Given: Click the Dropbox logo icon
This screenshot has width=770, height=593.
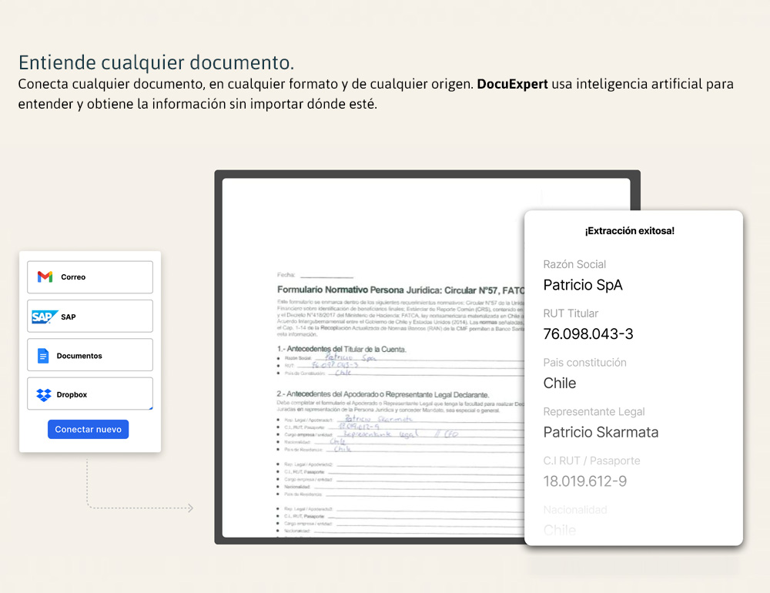Looking at the screenshot, I should (x=44, y=395).
